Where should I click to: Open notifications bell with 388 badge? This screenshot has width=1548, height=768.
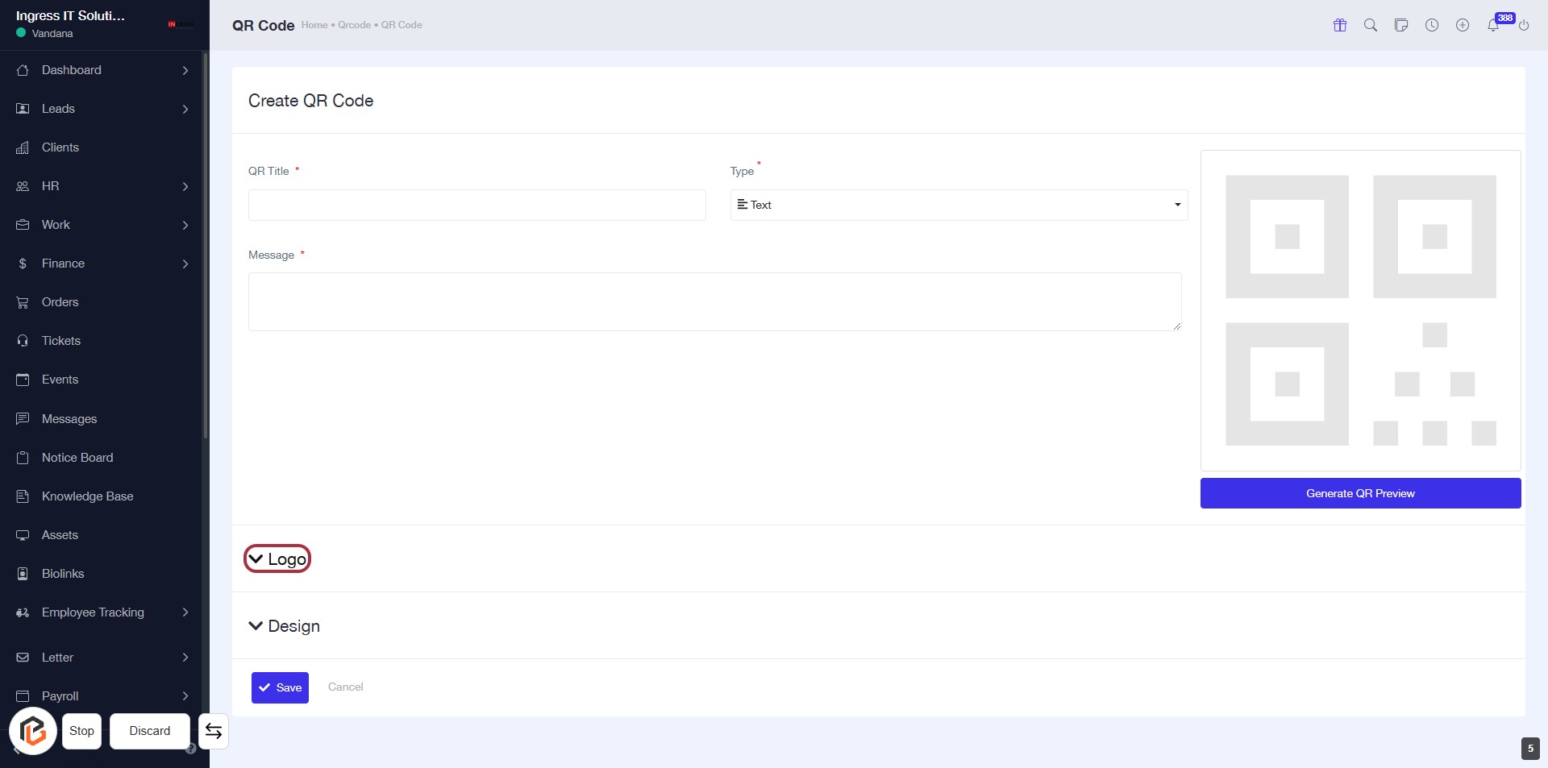pyautogui.click(x=1494, y=25)
